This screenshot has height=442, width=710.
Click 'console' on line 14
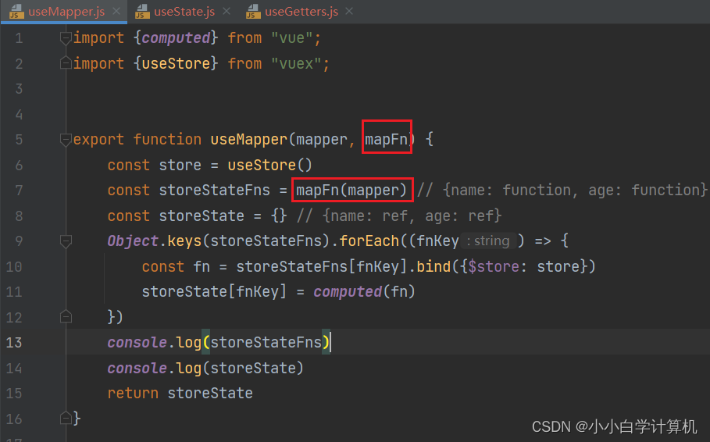click(137, 368)
